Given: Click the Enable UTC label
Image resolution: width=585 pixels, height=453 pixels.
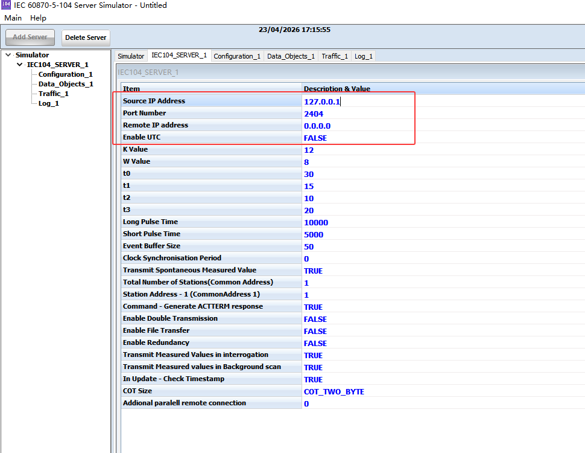Looking at the screenshot, I should pos(142,137).
